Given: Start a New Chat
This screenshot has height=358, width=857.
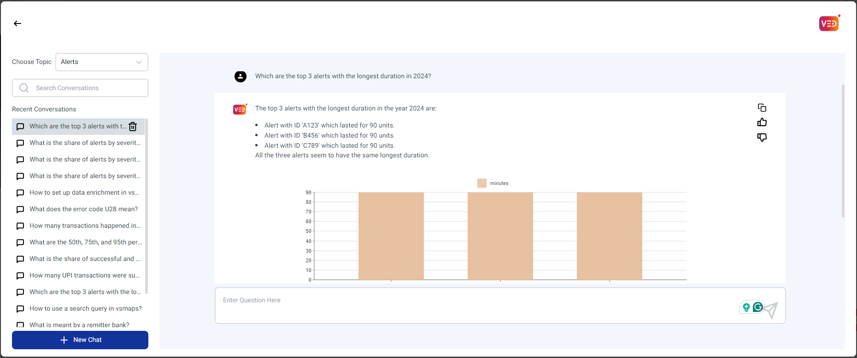Looking at the screenshot, I should click(80, 340).
